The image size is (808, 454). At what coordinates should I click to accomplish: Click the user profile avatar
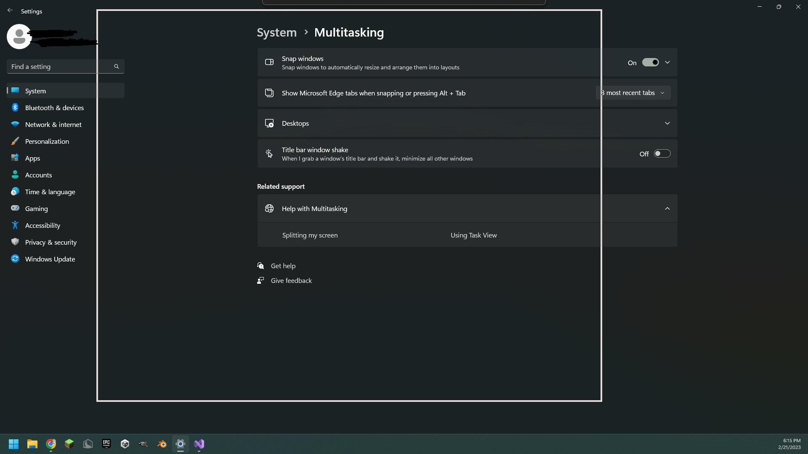[x=19, y=37]
